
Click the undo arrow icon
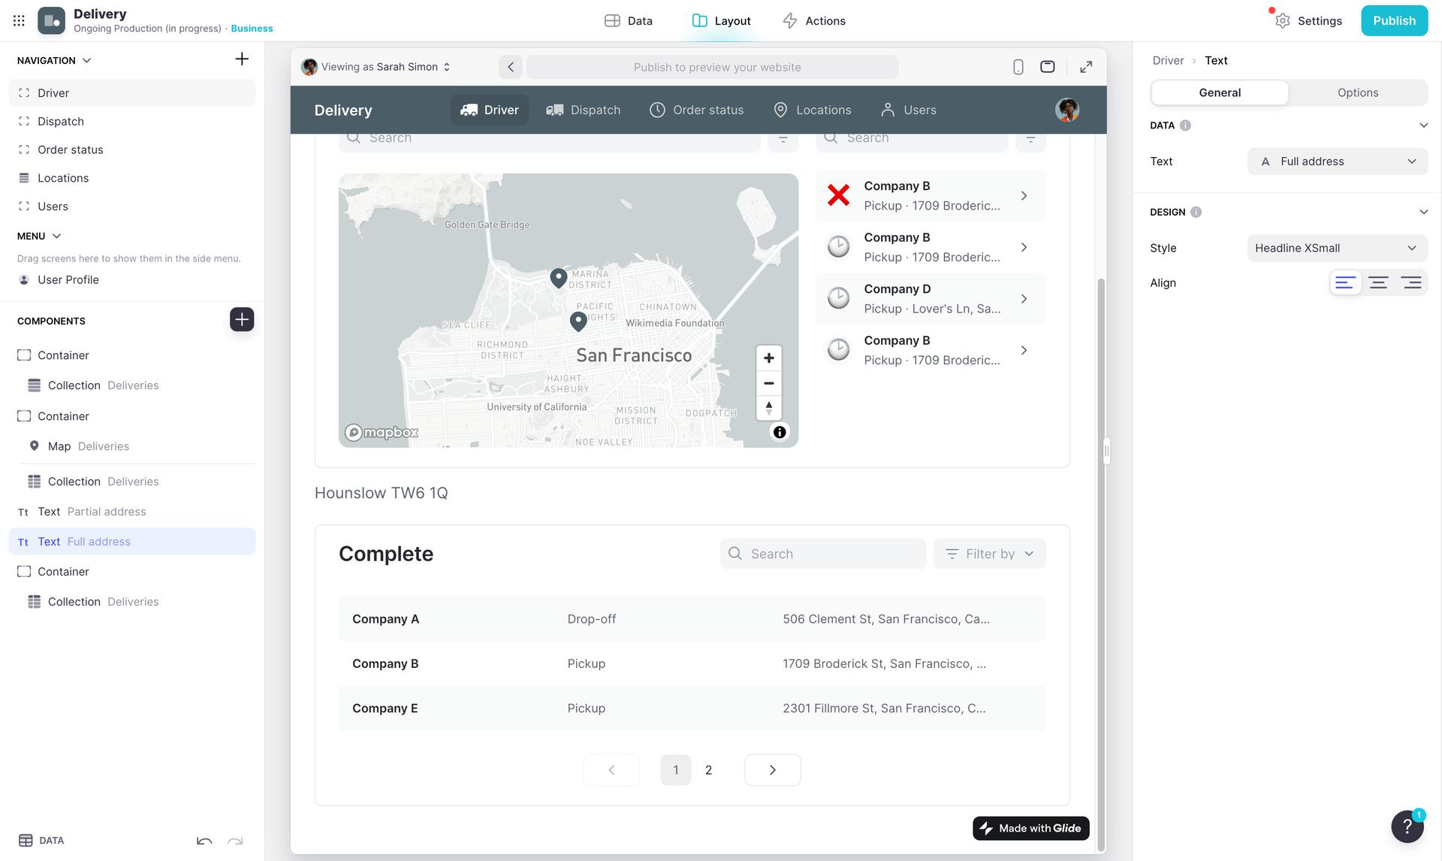coord(204,841)
